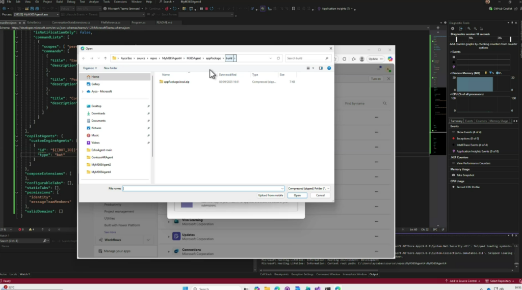Open the Visual Studio Extensions menu
The width and height of the screenshot is (522, 290).
click(x=120, y=2)
